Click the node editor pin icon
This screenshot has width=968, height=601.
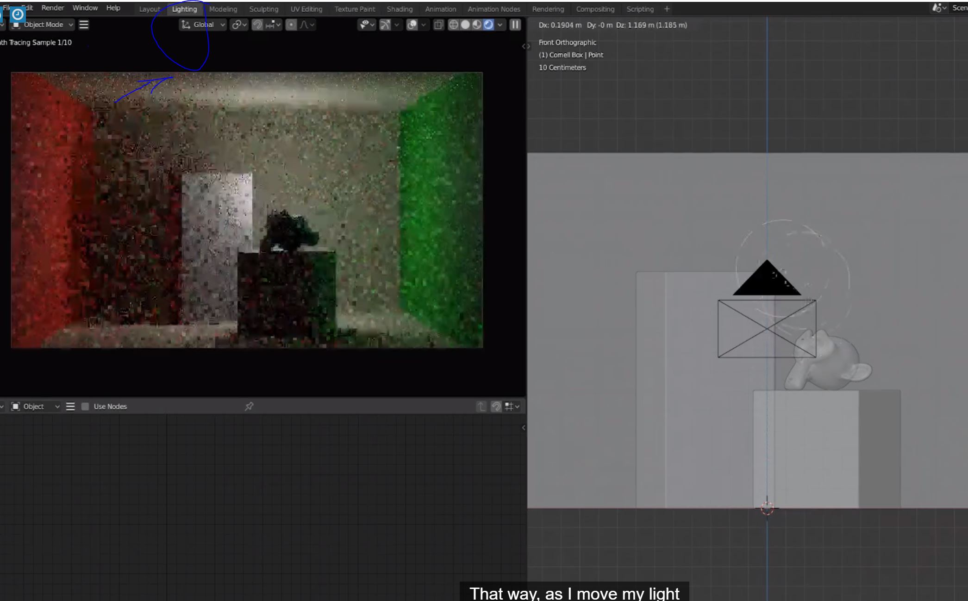tap(249, 407)
